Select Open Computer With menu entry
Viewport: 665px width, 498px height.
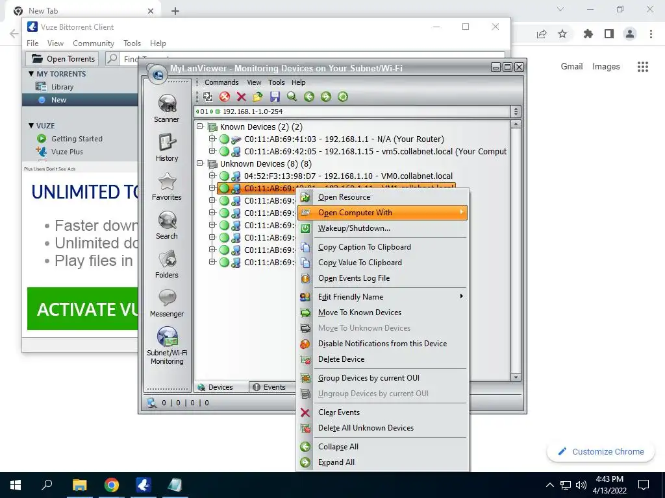[x=382, y=213]
